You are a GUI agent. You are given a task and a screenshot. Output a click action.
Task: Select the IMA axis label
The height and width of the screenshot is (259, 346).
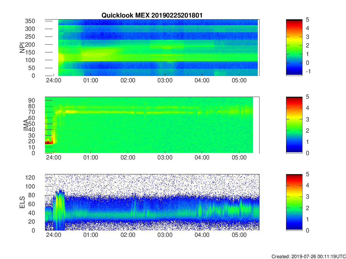click(25, 125)
